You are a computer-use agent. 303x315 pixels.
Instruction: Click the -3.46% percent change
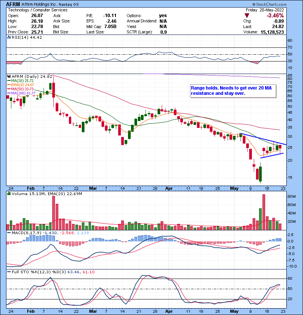[x=275, y=16]
